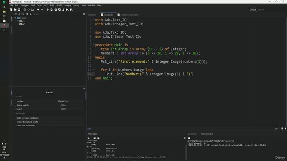Open the Messages panel hamburger menu
Image resolution: width=287 pixels, height=161 pixels.
click(184, 138)
